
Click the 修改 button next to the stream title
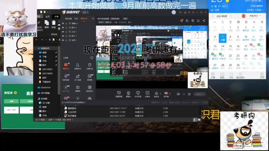pos(125,19)
